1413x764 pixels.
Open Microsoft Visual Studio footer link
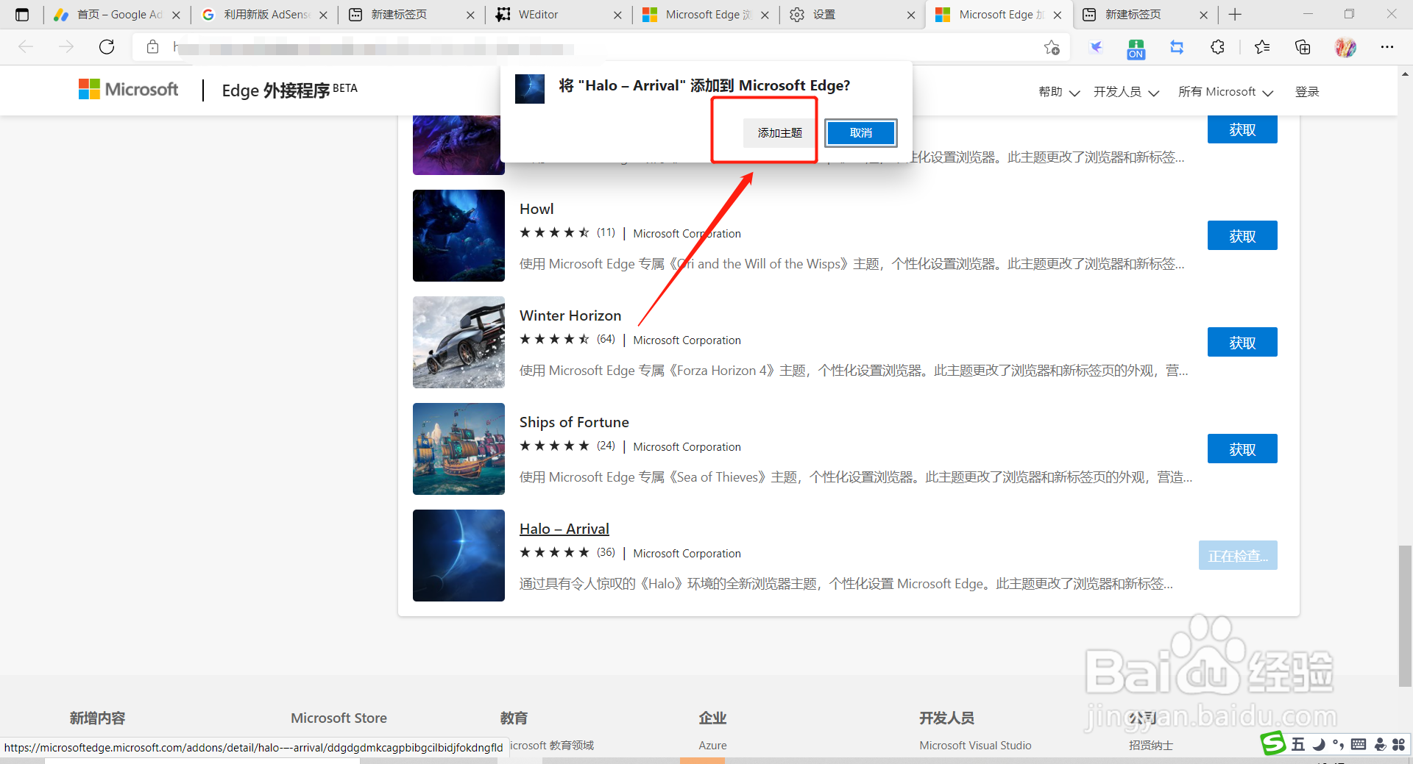coord(975,745)
